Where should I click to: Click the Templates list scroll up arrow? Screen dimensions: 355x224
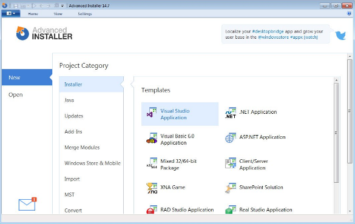click(x=336, y=80)
